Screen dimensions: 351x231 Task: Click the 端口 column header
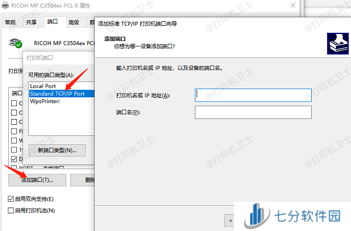point(16,93)
